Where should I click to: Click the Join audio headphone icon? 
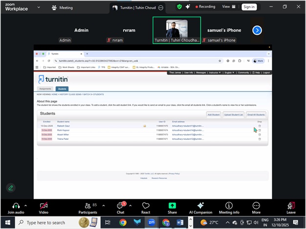(x=16, y=206)
